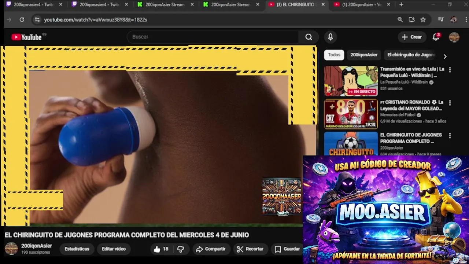
Task: Click the '831 usuarios' text
Action: [391, 88]
